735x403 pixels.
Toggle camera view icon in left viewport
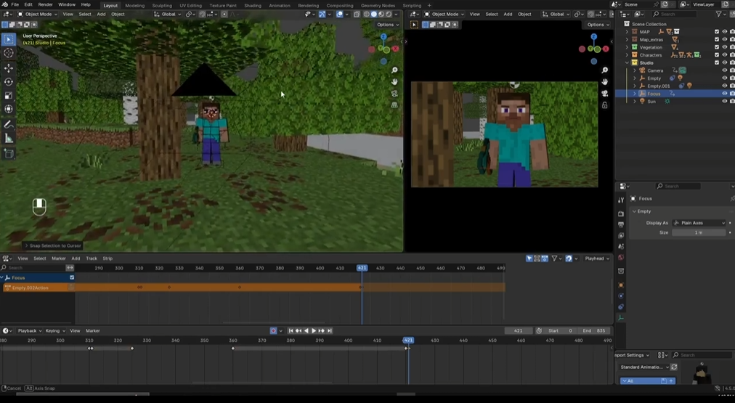point(394,93)
